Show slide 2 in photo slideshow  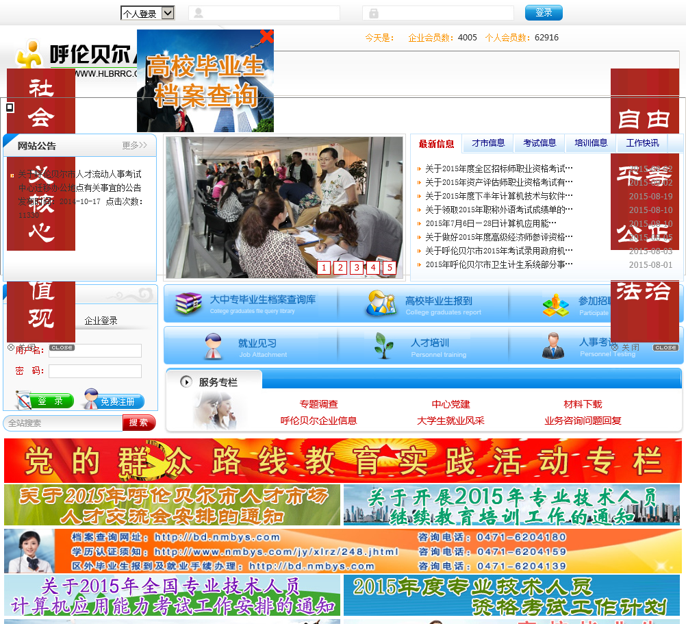pyautogui.click(x=340, y=268)
